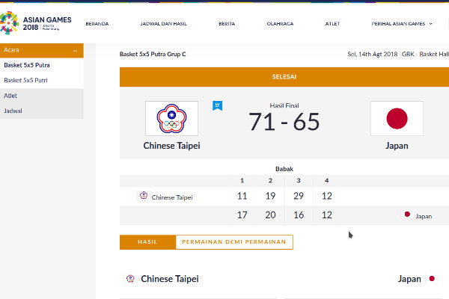The height and width of the screenshot is (299, 449).
Task: Go to the Beranda page
Action: point(97,24)
